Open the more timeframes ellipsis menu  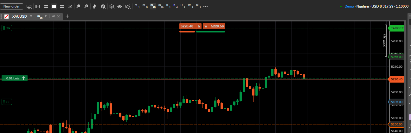pyautogui.click(x=205, y=6)
